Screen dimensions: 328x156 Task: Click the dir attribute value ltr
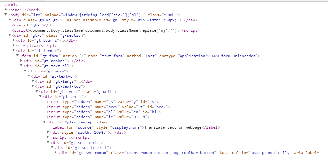point(36,15)
